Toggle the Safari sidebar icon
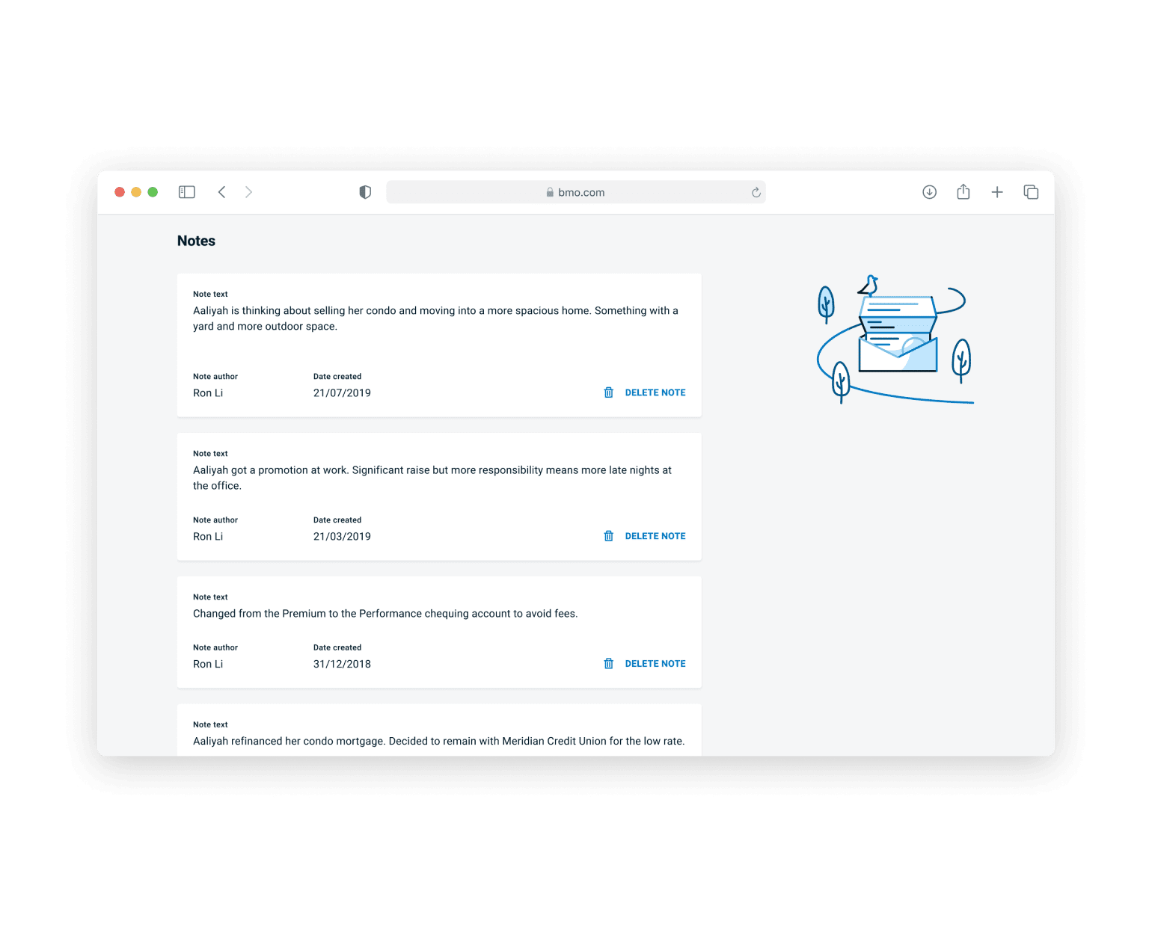Viewport: 1152px width, 927px height. pos(187,192)
